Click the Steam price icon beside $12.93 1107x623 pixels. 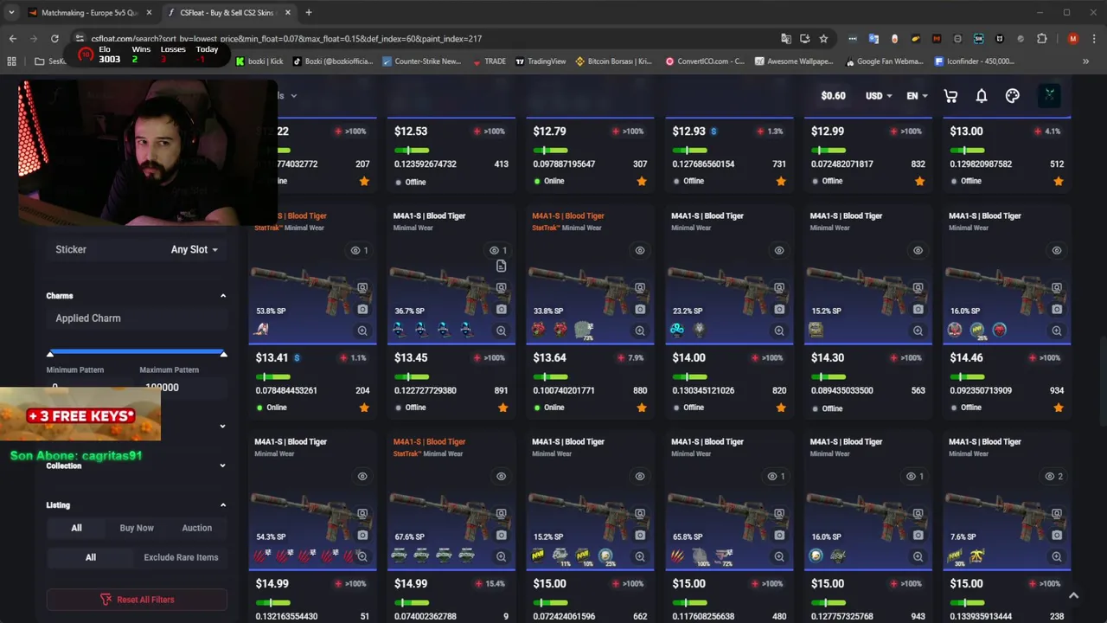click(713, 132)
